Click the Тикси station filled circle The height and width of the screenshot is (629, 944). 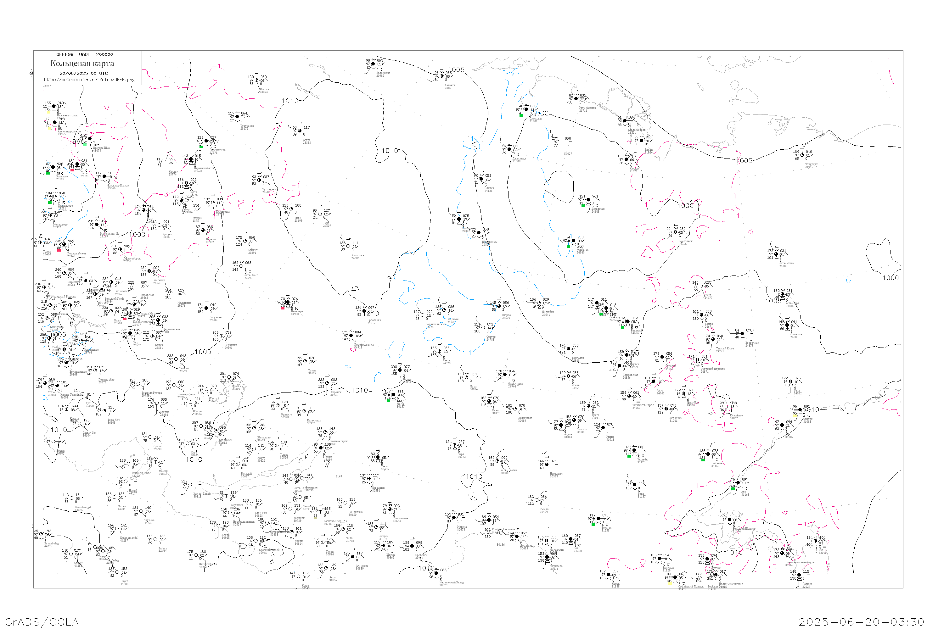click(x=641, y=141)
